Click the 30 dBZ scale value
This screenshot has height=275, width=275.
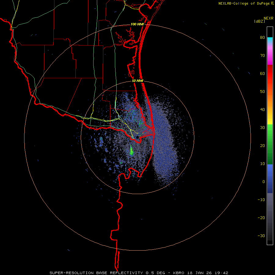262,127
